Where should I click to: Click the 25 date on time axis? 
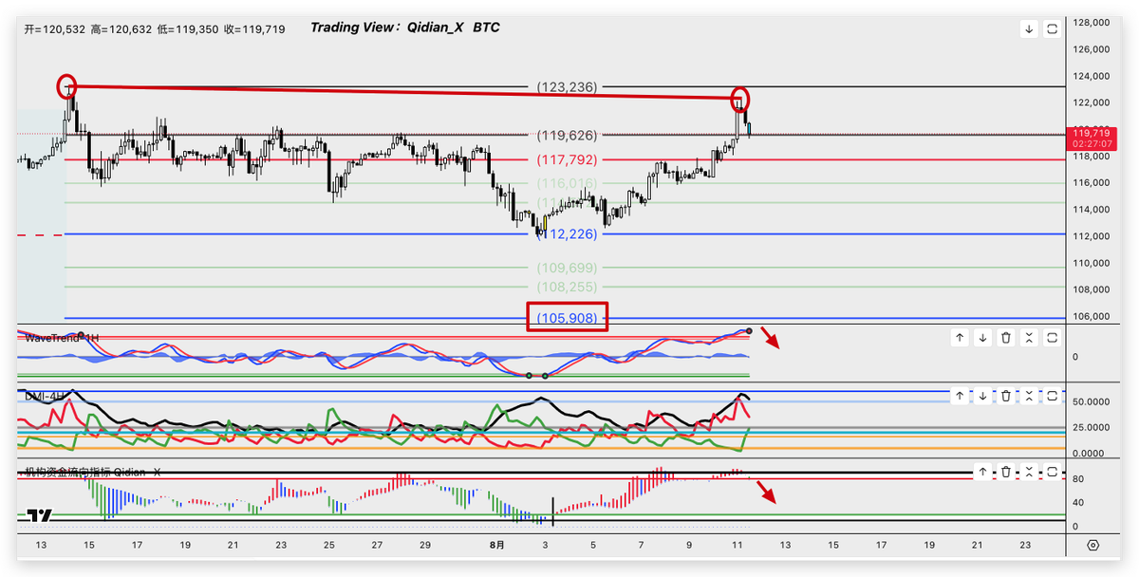tap(329, 546)
